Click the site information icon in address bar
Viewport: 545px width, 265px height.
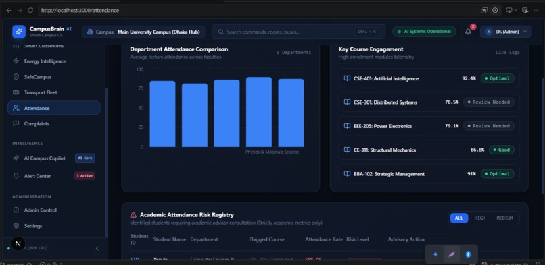[494, 10]
